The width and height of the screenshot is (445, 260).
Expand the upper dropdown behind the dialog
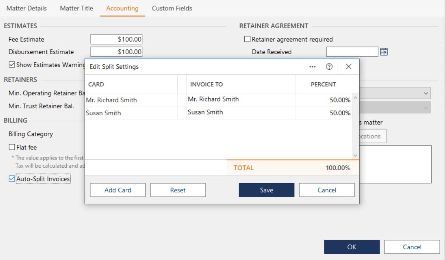point(426,93)
